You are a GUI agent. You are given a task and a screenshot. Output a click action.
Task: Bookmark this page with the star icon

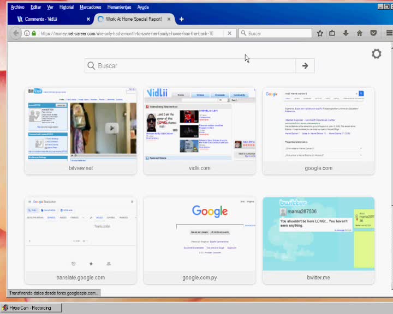click(320, 33)
